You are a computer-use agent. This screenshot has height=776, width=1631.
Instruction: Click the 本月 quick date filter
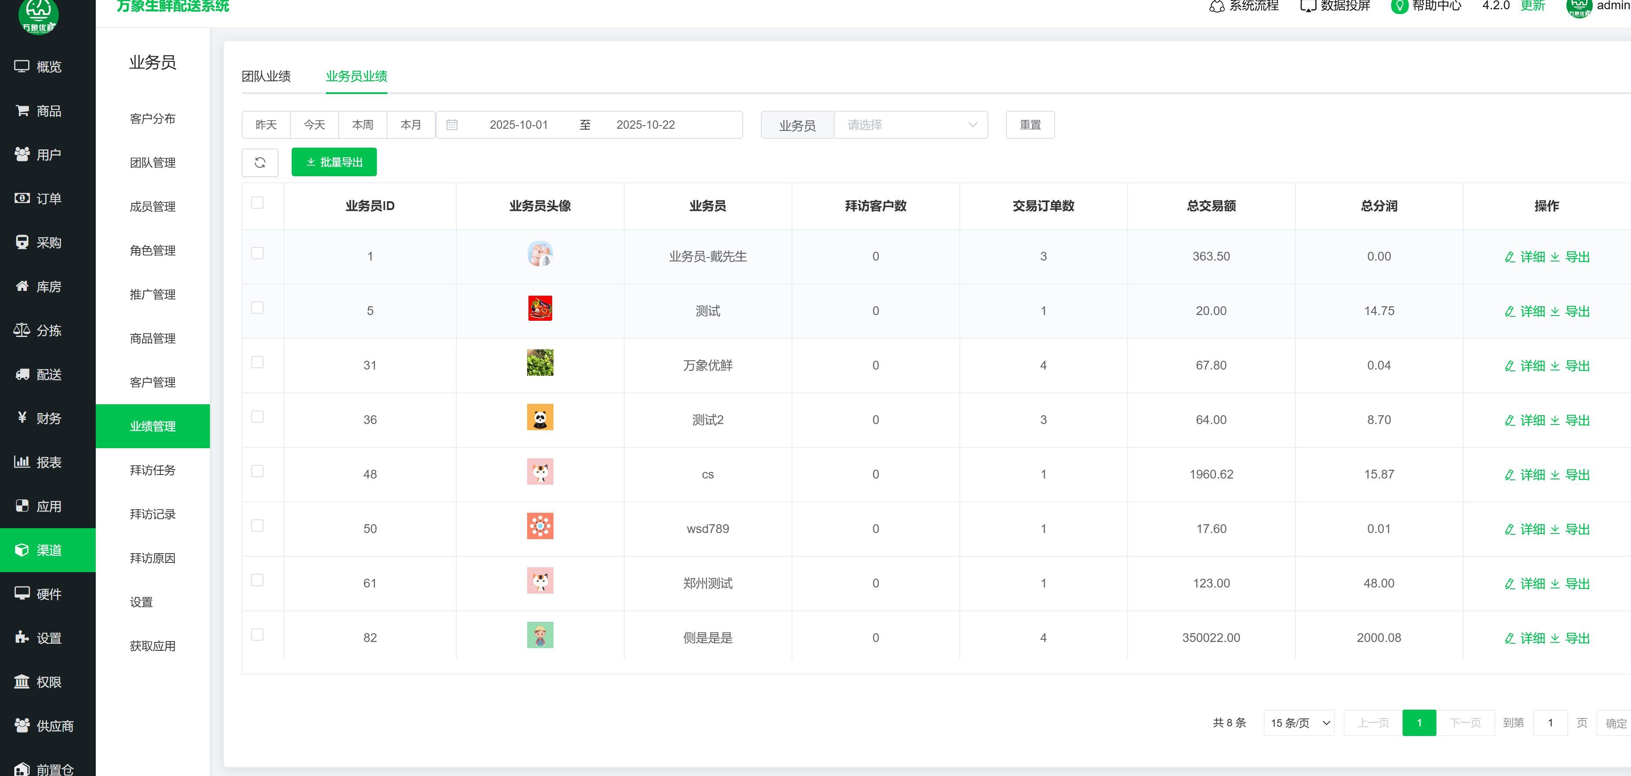click(x=410, y=125)
